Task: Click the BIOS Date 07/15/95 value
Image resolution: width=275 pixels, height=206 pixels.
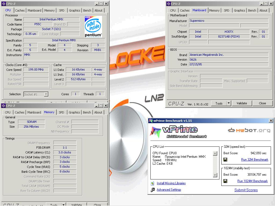Action: (x=229, y=64)
